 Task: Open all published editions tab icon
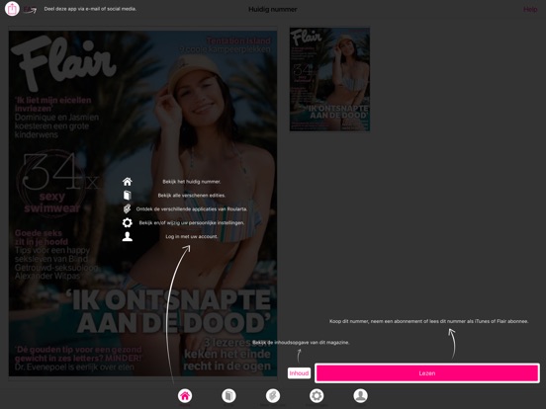click(x=228, y=396)
